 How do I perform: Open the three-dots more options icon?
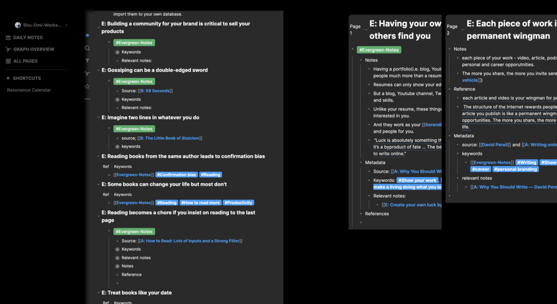88,99
